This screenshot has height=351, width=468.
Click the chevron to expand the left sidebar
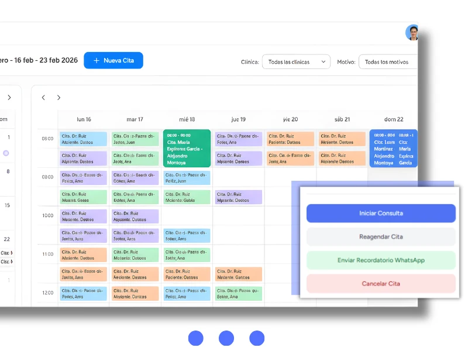(x=9, y=98)
